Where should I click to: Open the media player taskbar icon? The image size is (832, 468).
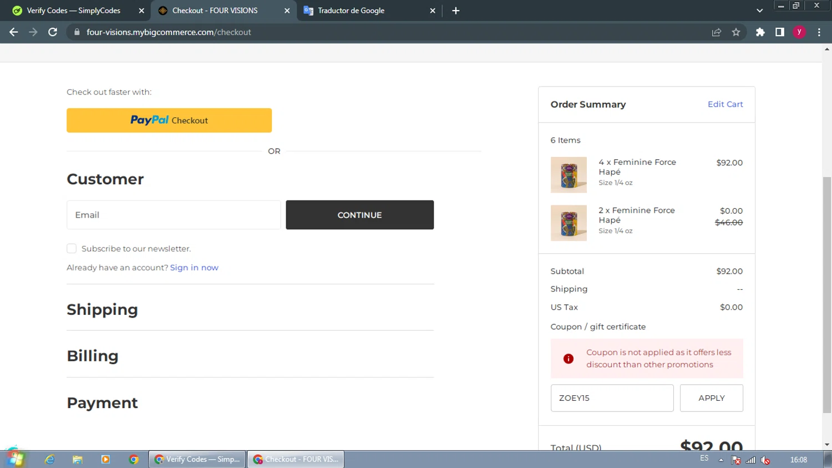pos(105,460)
